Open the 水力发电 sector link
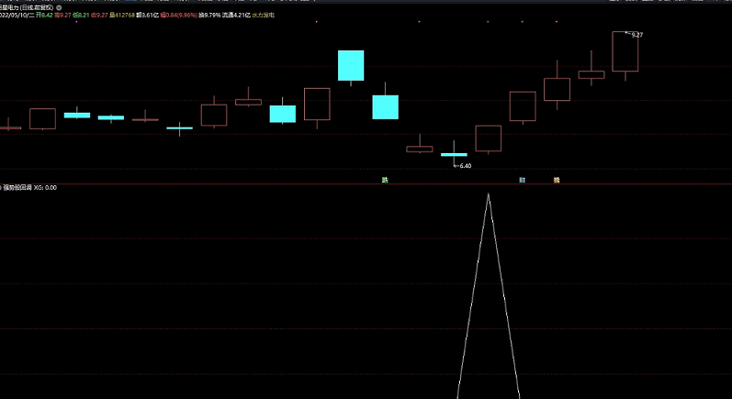Image resolution: width=732 pixels, height=399 pixels. pyautogui.click(x=264, y=16)
